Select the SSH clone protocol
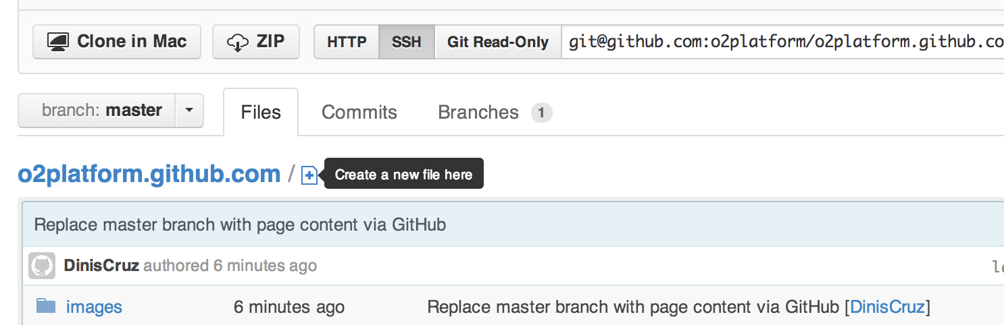Screen dimensions: 1004x325 pos(407,42)
